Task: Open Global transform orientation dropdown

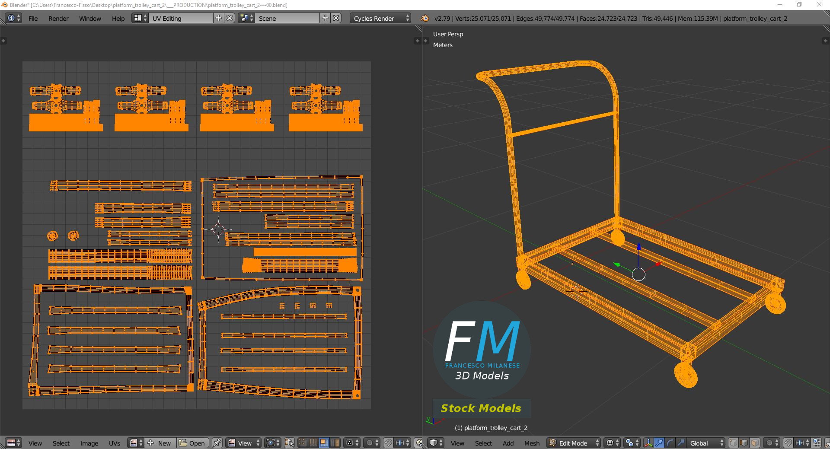Action: coord(706,443)
